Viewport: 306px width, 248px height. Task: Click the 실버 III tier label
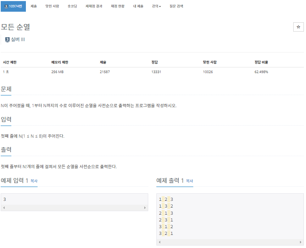pos(18,39)
